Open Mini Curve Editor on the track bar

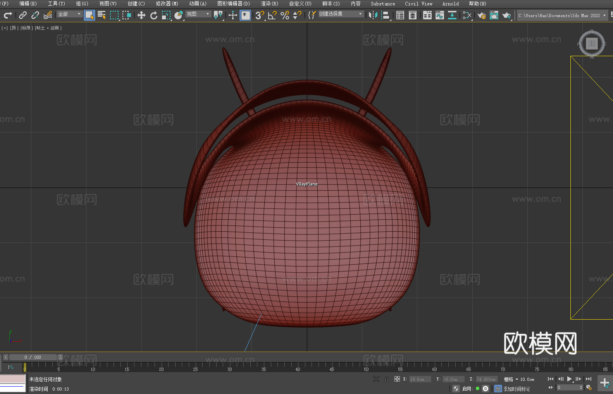[x=11, y=367]
